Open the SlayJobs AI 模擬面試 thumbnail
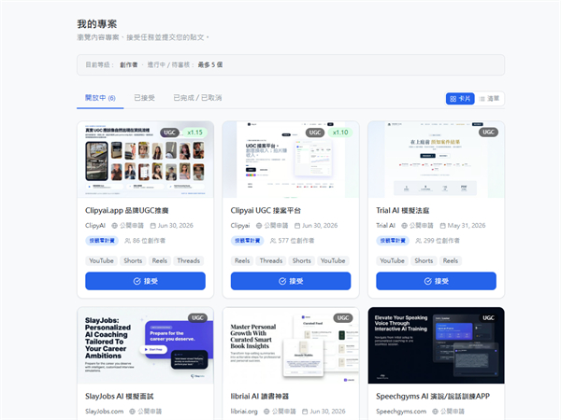Image resolution: width=561 pixels, height=420 pixels. (x=145, y=345)
